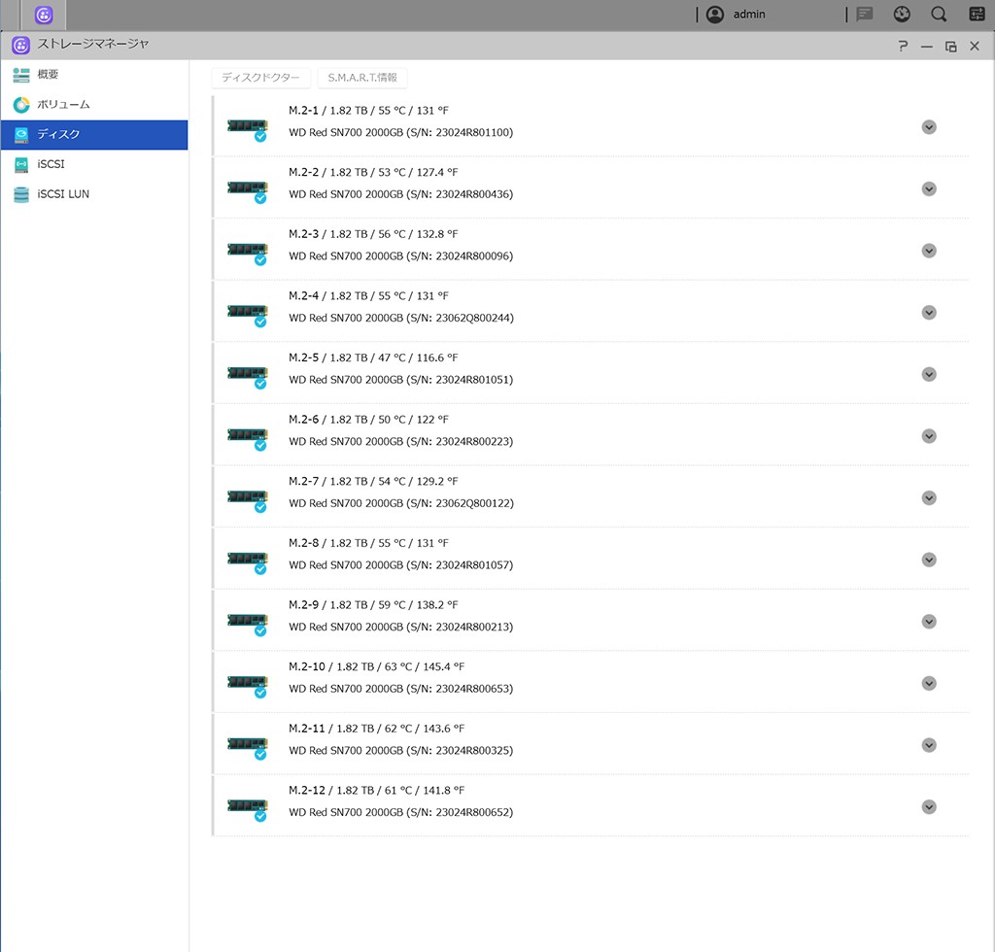Open the notifications message icon

pos(864,14)
